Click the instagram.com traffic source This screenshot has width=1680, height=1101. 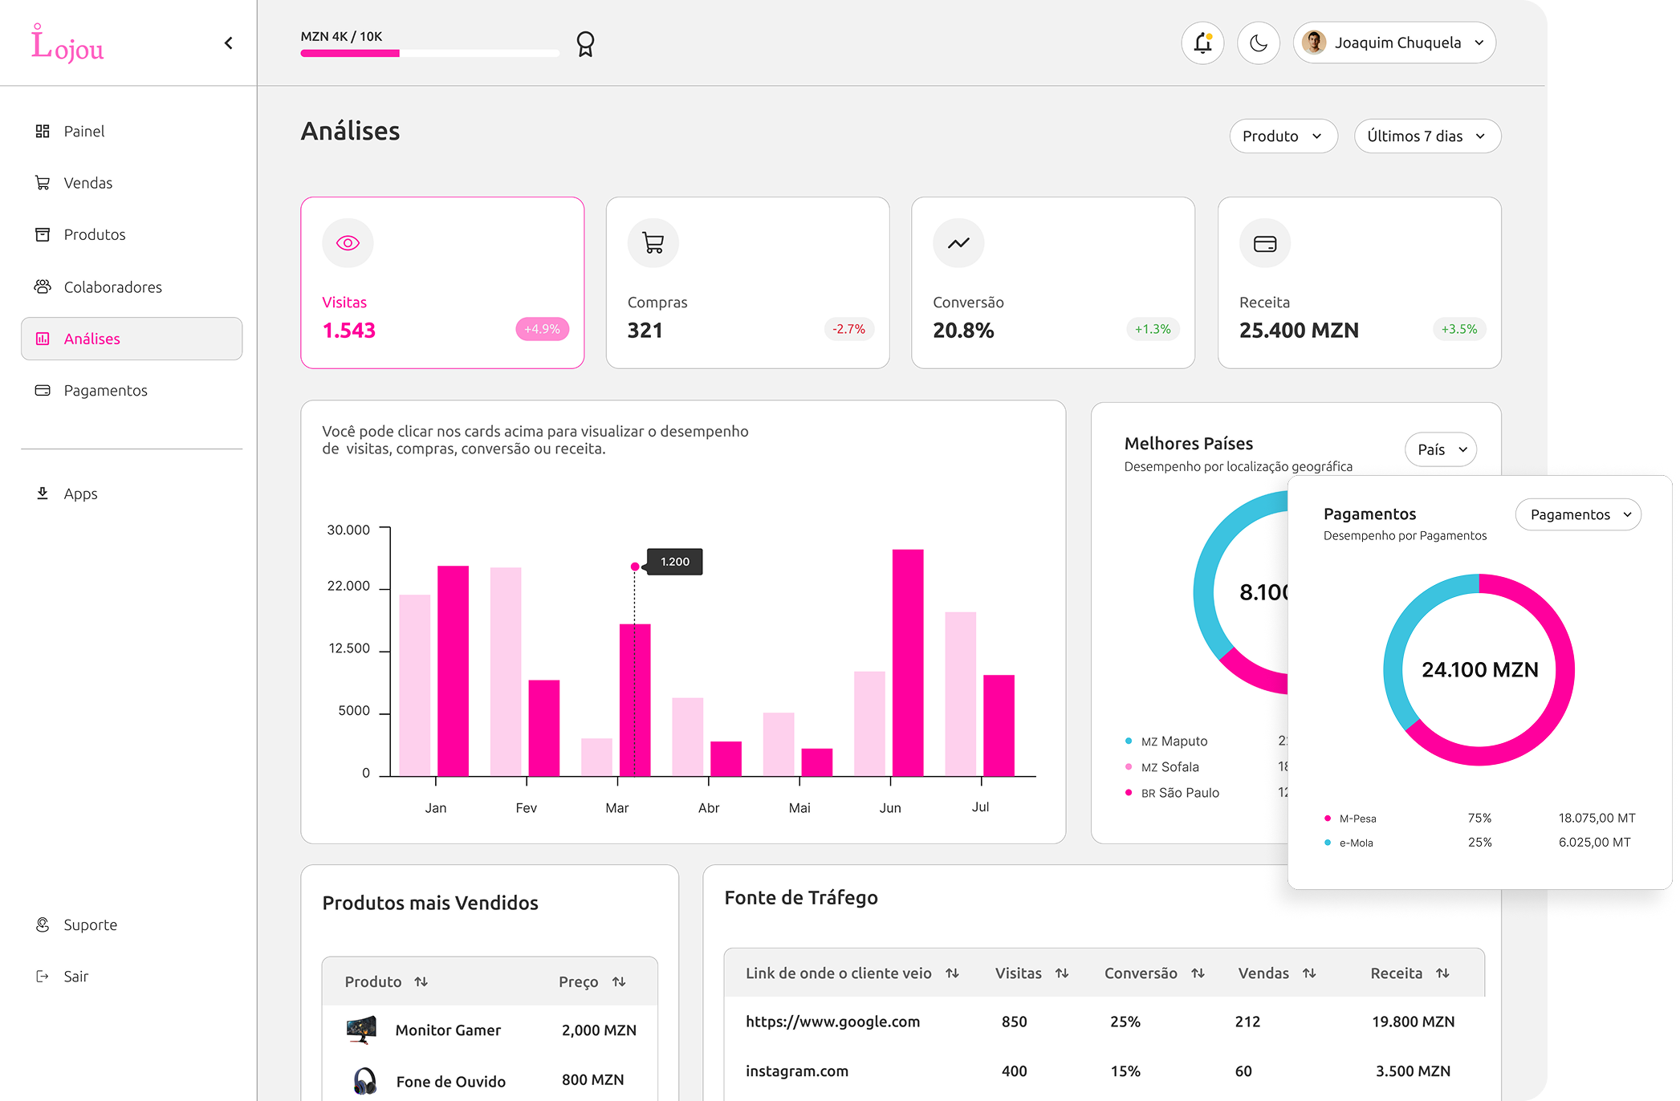point(796,1071)
